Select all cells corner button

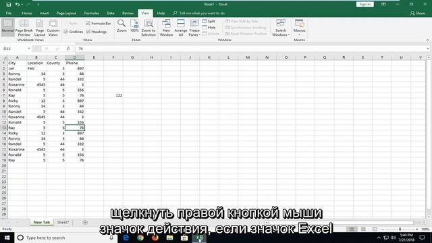[4, 57]
